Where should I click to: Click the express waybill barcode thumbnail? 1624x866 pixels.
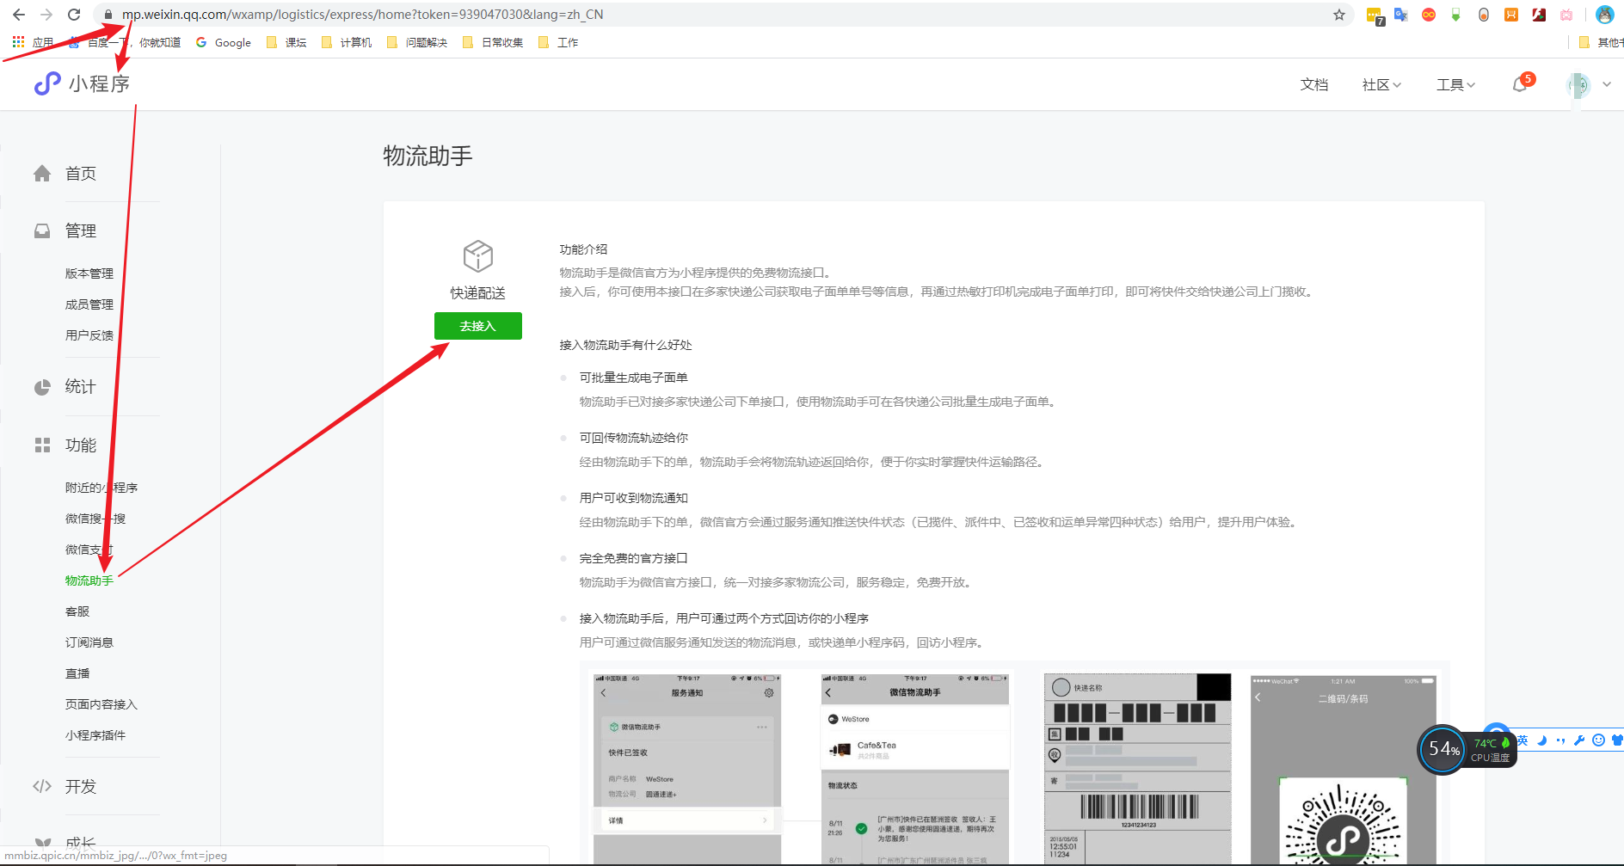pyautogui.click(x=1138, y=768)
